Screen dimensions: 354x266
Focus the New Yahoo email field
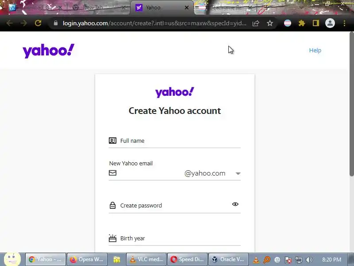tap(146, 173)
